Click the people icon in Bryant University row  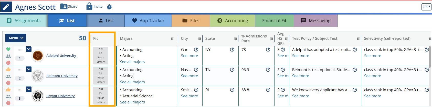click(x=8, y=96)
